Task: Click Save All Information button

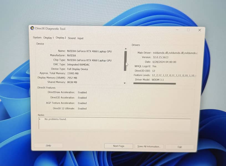Action: point(149,146)
